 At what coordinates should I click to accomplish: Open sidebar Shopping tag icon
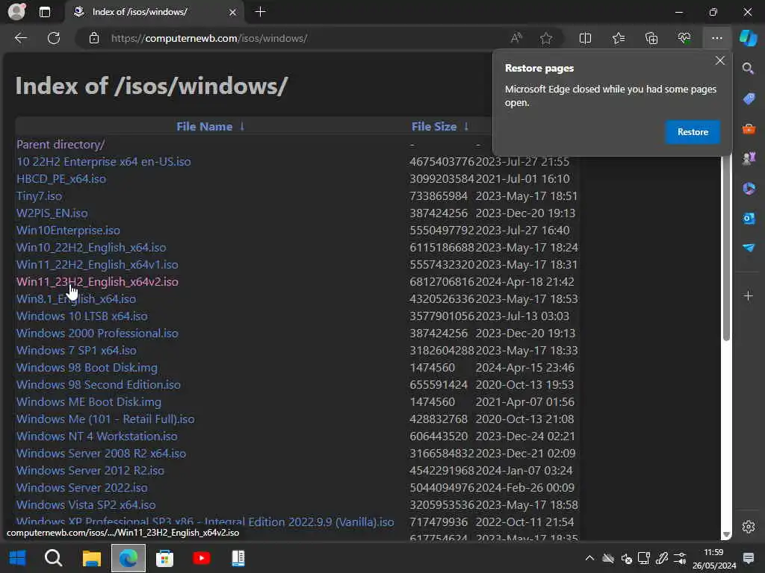tap(749, 99)
